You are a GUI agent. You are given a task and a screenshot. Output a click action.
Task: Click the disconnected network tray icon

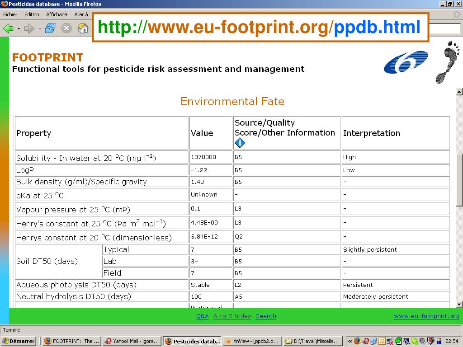(x=390, y=341)
